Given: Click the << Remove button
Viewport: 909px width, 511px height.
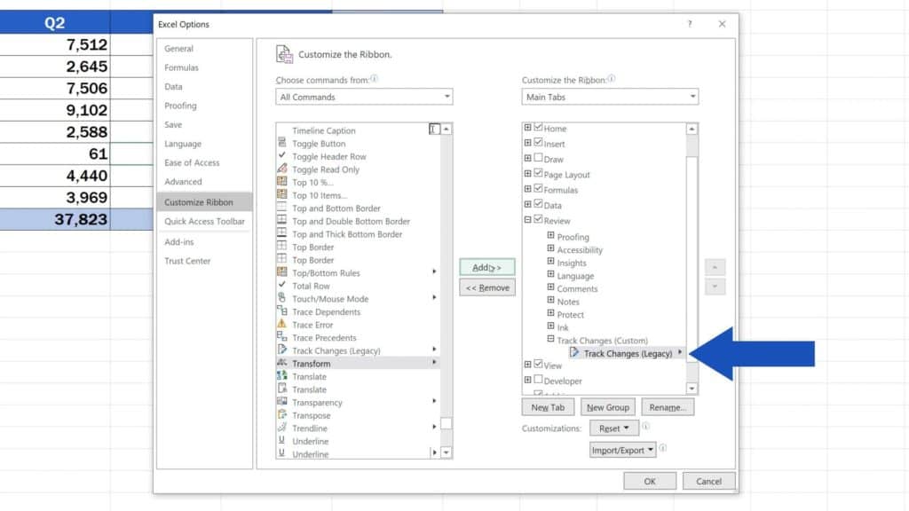Looking at the screenshot, I should (487, 287).
